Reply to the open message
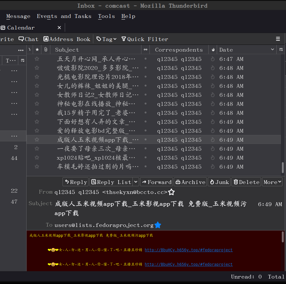Screen dimensions: 286x284 coord(76,182)
